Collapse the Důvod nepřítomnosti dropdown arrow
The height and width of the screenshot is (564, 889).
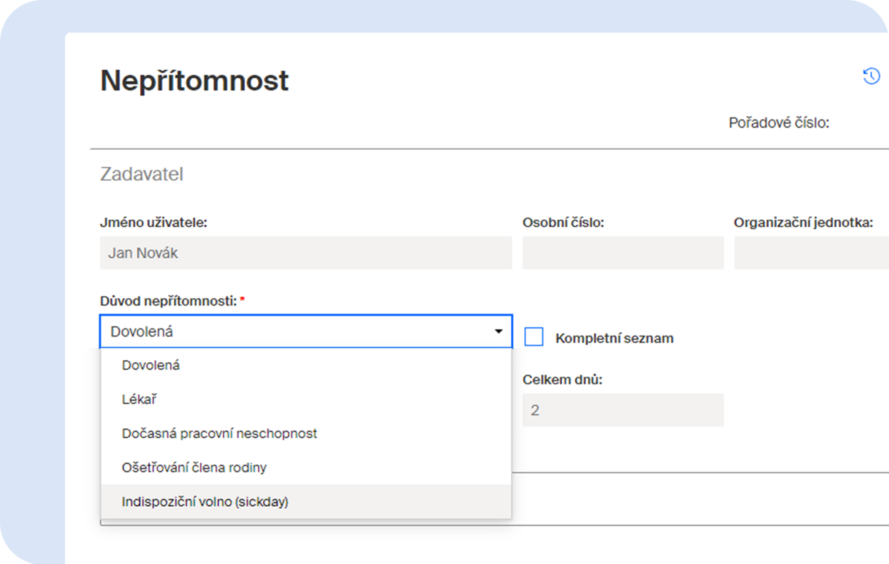click(499, 331)
